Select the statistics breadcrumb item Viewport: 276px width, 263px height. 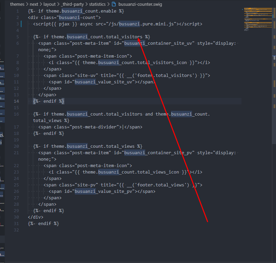97,4
